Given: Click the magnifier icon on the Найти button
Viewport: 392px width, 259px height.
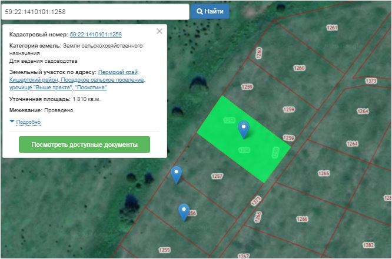Looking at the screenshot, I should point(200,11).
